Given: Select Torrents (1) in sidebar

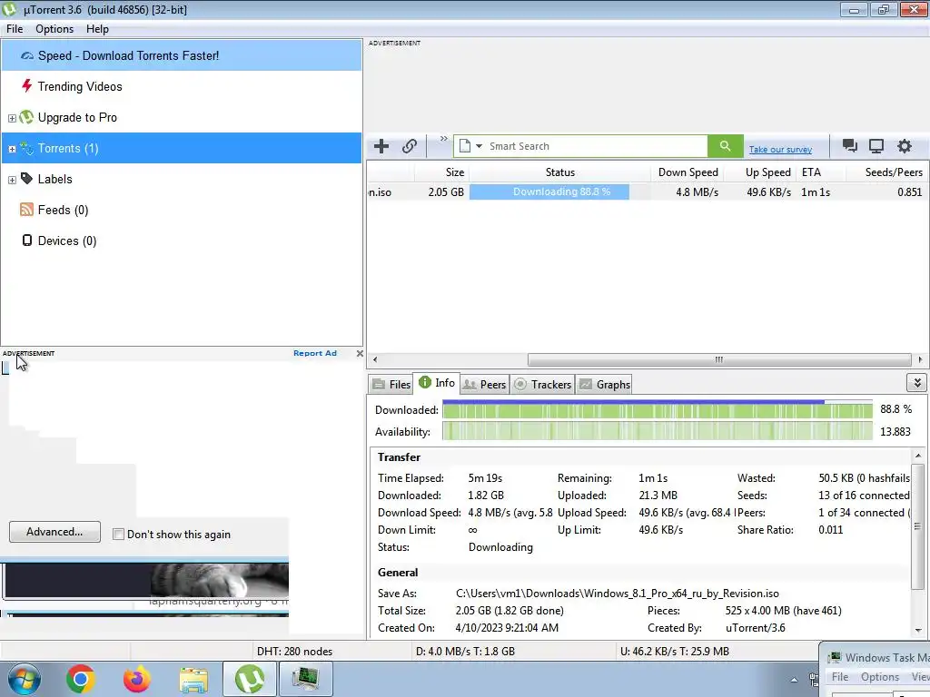Looking at the screenshot, I should (x=182, y=148).
